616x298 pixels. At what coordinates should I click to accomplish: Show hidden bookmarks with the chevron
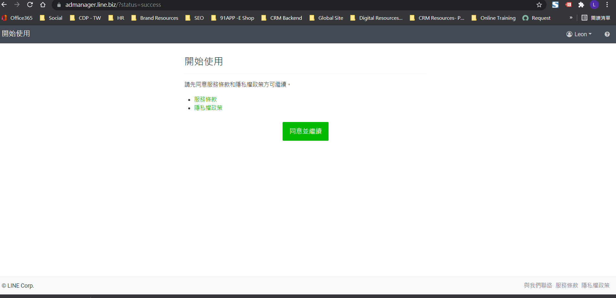pyautogui.click(x=571, y=18)
